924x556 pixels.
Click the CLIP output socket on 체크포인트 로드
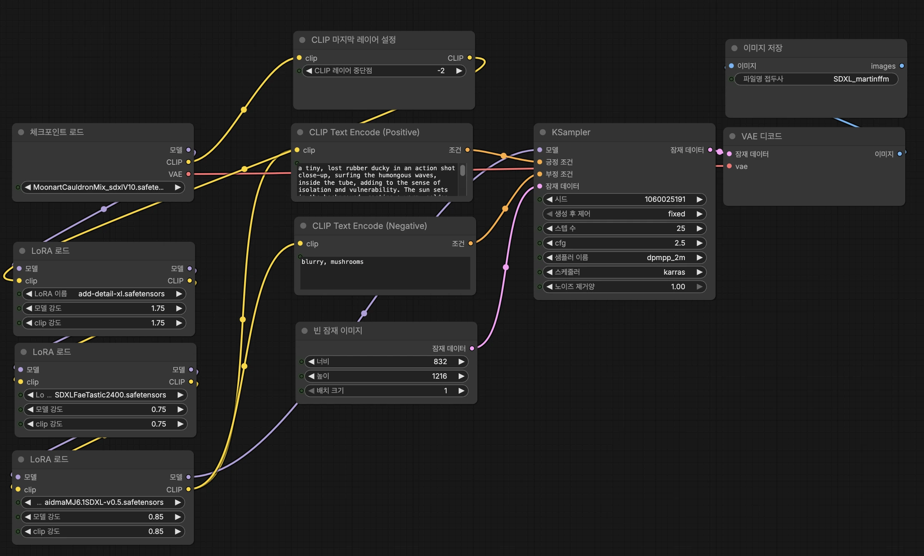tap(189, 162)
